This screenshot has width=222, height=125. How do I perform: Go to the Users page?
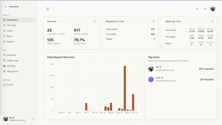coord(19,31)
